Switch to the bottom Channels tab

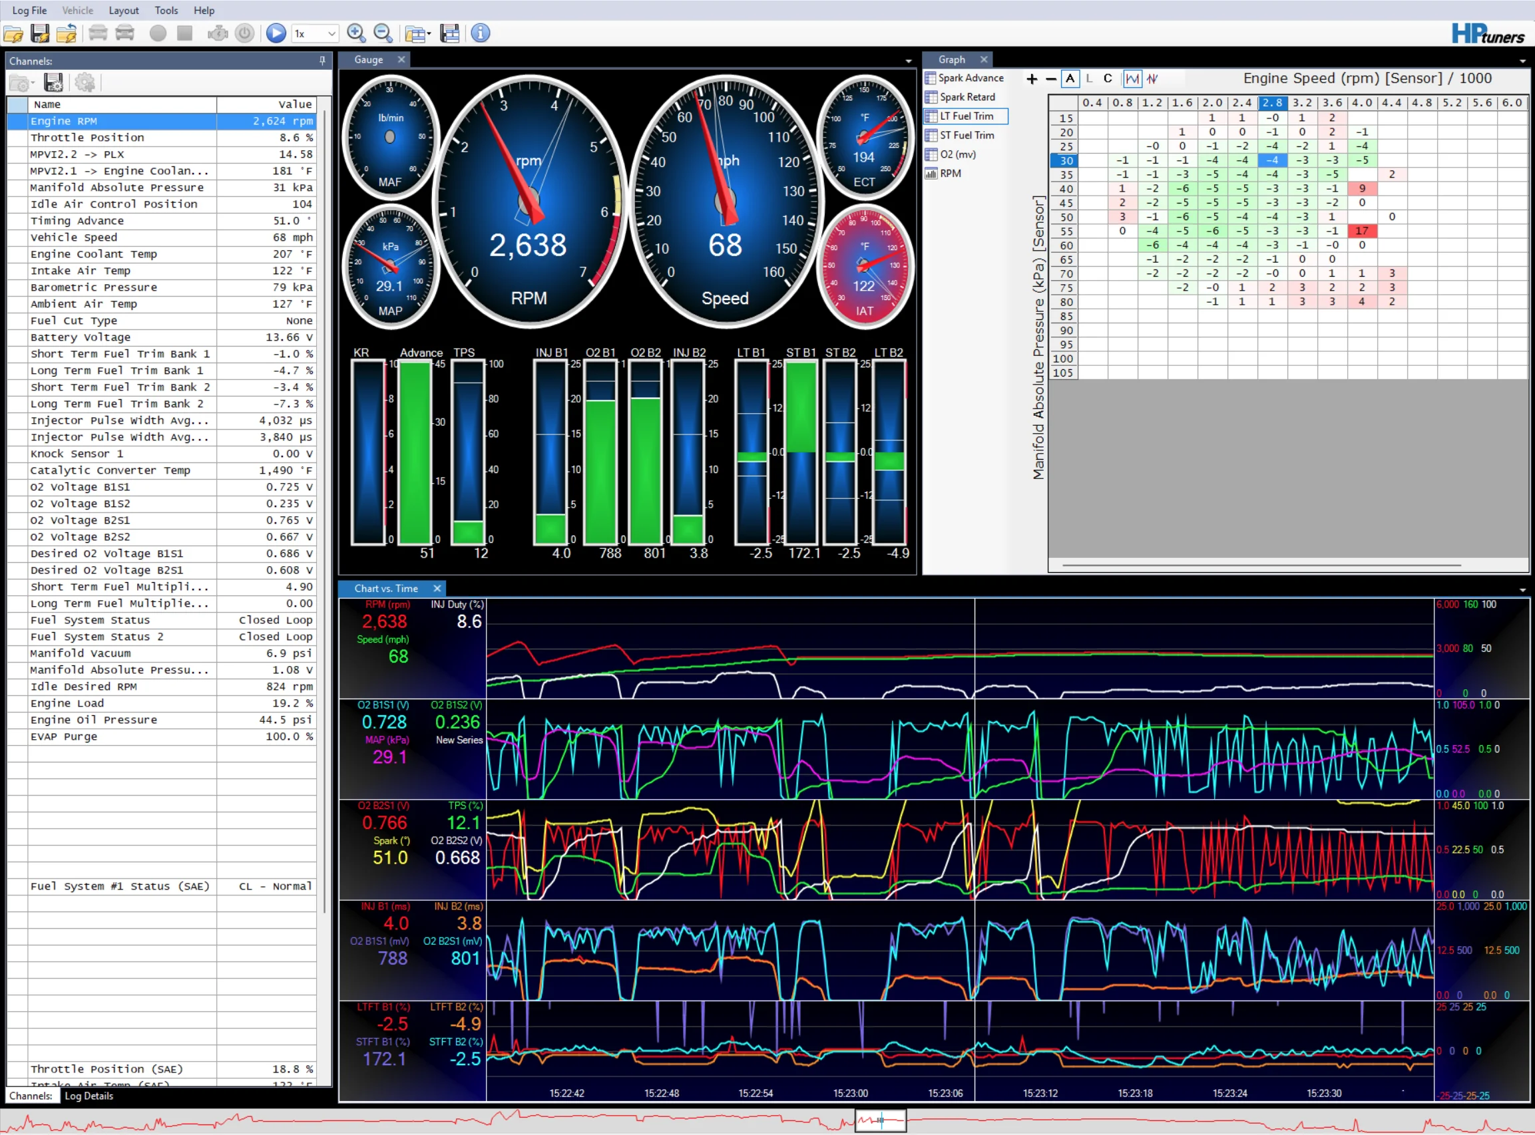point(31,1096)
